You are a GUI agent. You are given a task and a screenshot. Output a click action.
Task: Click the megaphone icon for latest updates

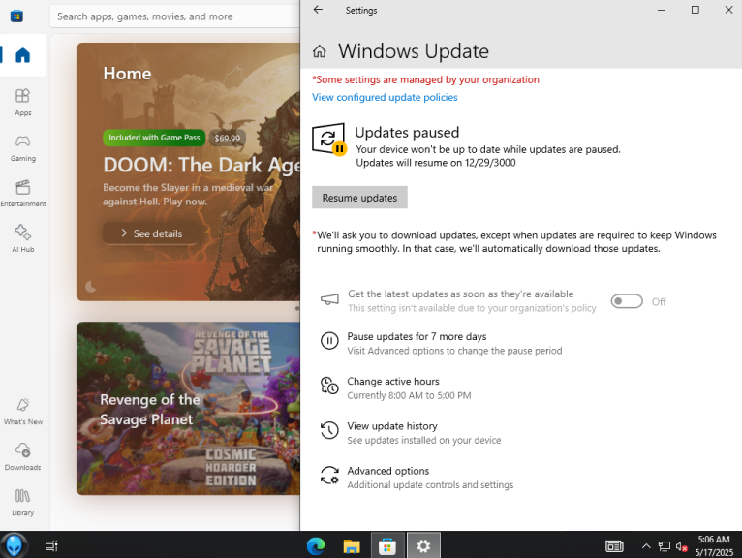point(329,299)
